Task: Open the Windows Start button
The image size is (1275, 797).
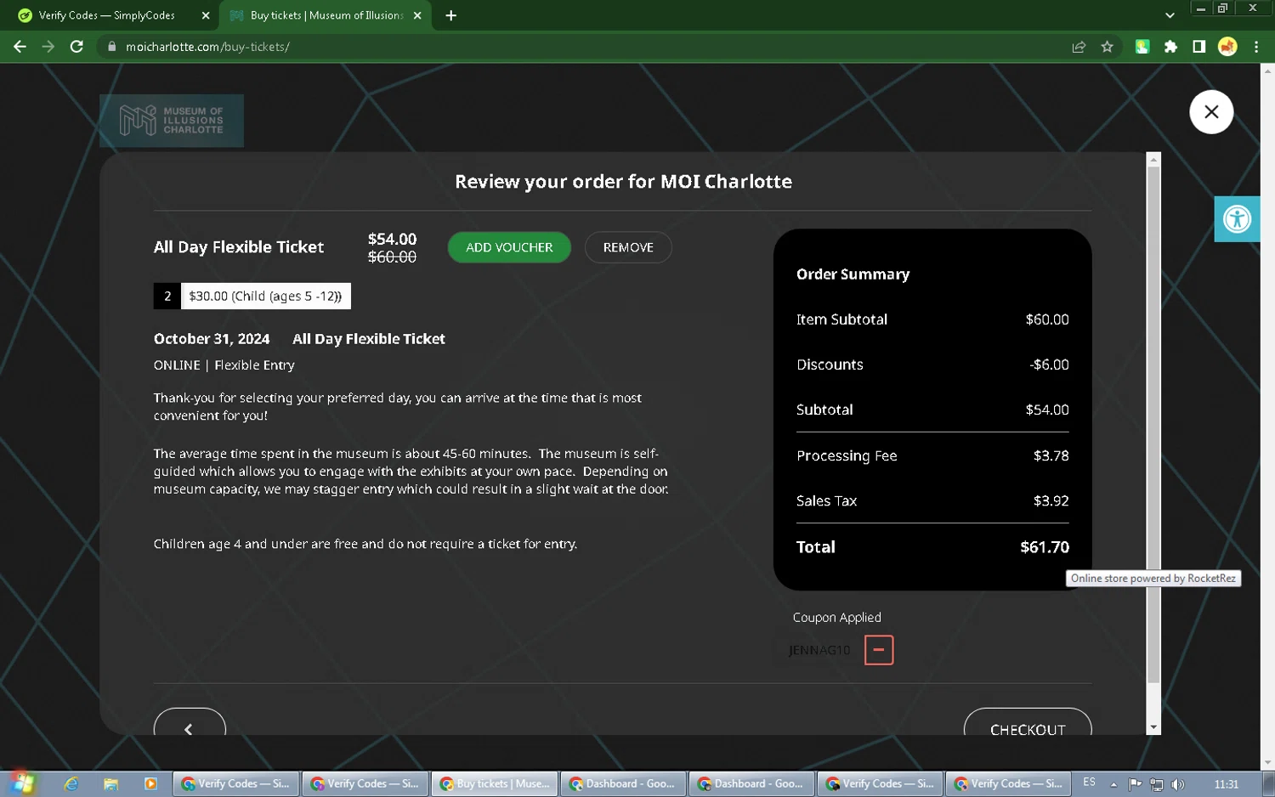Action: click(21, 783)
